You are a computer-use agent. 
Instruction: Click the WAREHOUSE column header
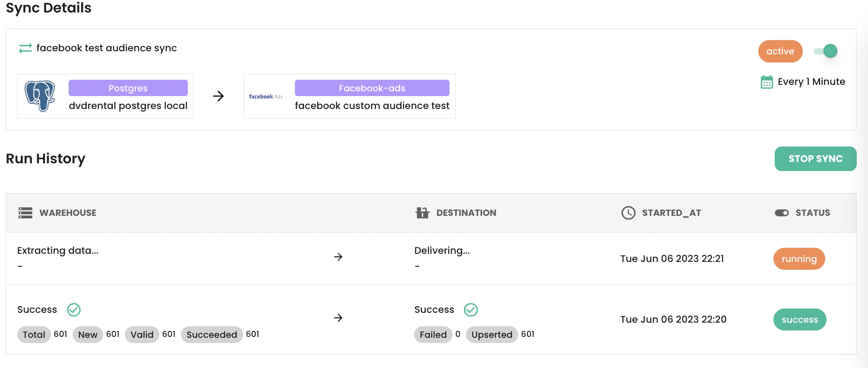click(68, 213)
